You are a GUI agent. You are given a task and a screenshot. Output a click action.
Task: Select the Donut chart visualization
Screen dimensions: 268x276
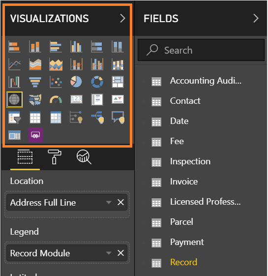(x=97, y=82)
